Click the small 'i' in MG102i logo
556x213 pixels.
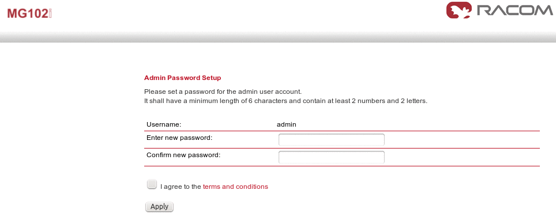pos(50,13)
